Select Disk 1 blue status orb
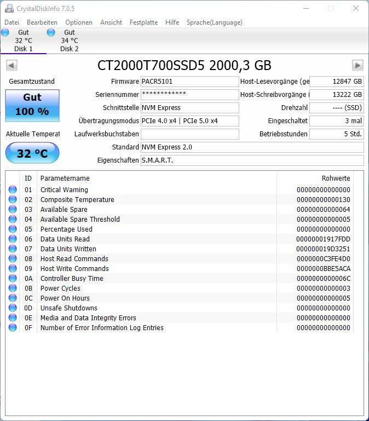 (5, 32)
